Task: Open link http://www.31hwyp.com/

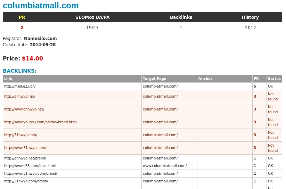Action: (25, 148)
